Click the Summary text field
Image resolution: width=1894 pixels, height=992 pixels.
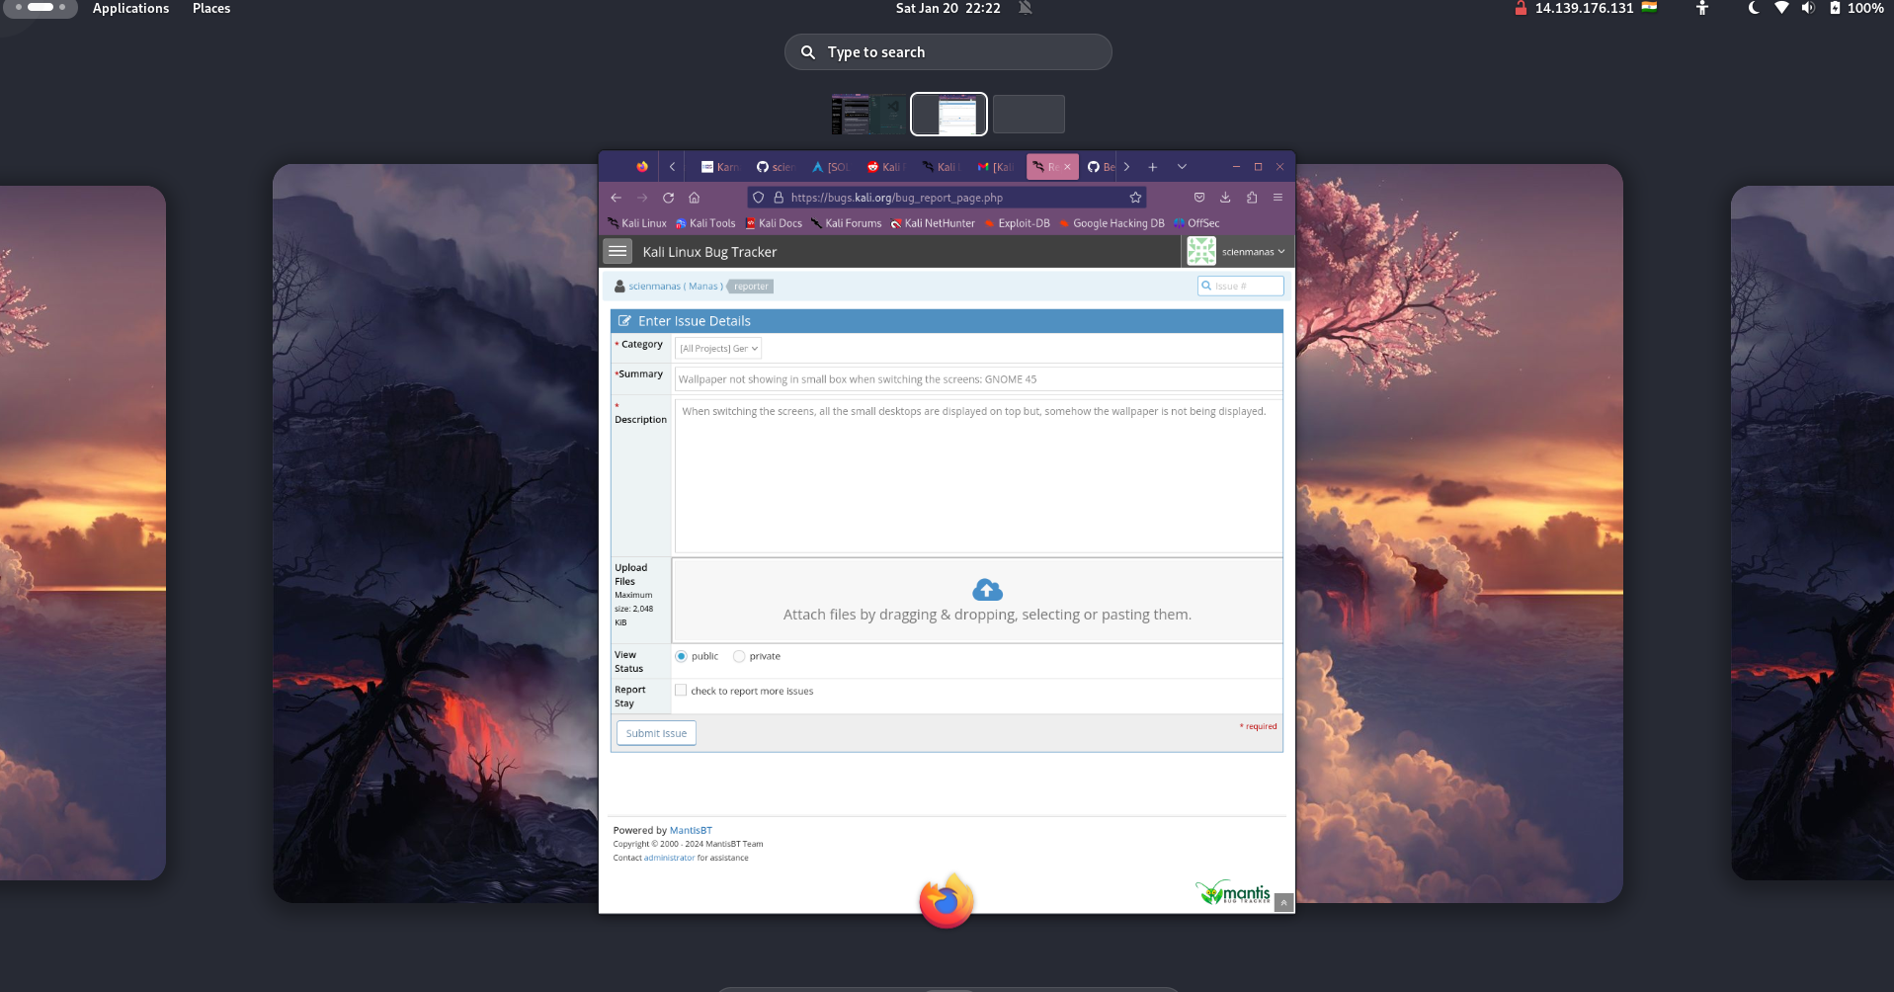[x=978, y=379]
